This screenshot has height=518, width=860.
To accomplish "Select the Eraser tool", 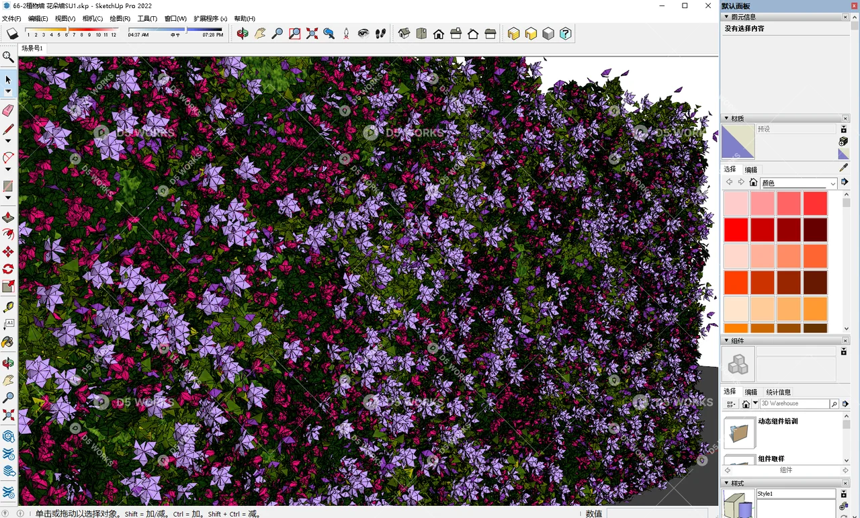I will pos(8,110).
